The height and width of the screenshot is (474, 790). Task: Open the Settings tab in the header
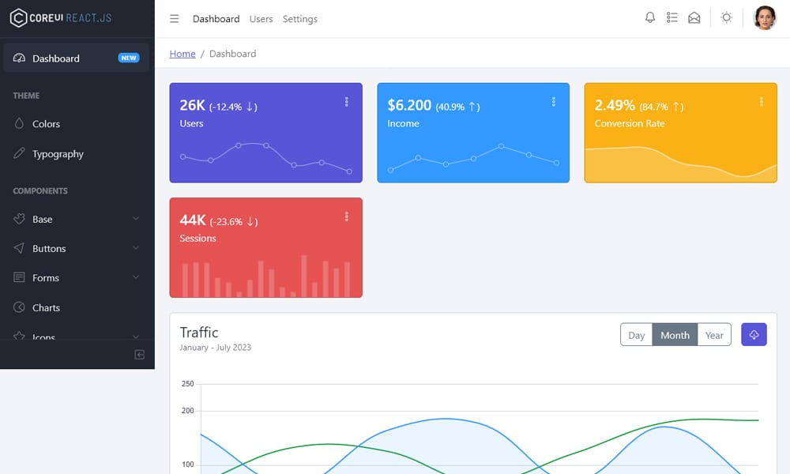[x=299, y=19]
